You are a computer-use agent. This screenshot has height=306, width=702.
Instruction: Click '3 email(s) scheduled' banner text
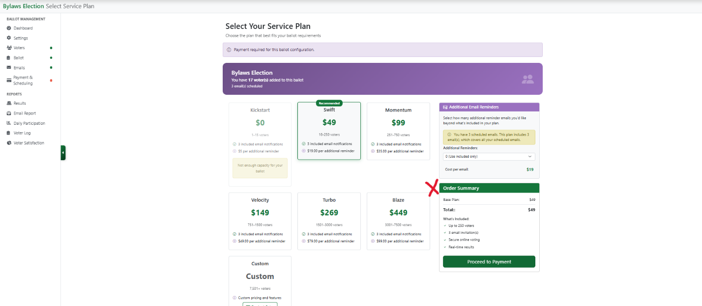click(x=247, y=86)
